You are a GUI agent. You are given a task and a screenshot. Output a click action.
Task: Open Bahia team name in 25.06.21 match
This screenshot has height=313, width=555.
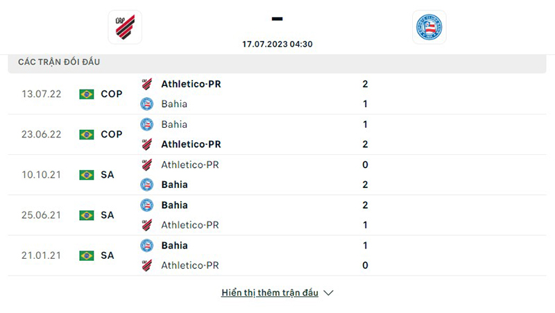174,205
